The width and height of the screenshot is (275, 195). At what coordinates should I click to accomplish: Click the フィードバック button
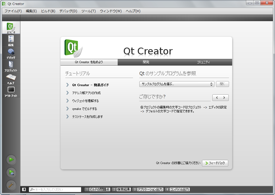pos(215,163)
